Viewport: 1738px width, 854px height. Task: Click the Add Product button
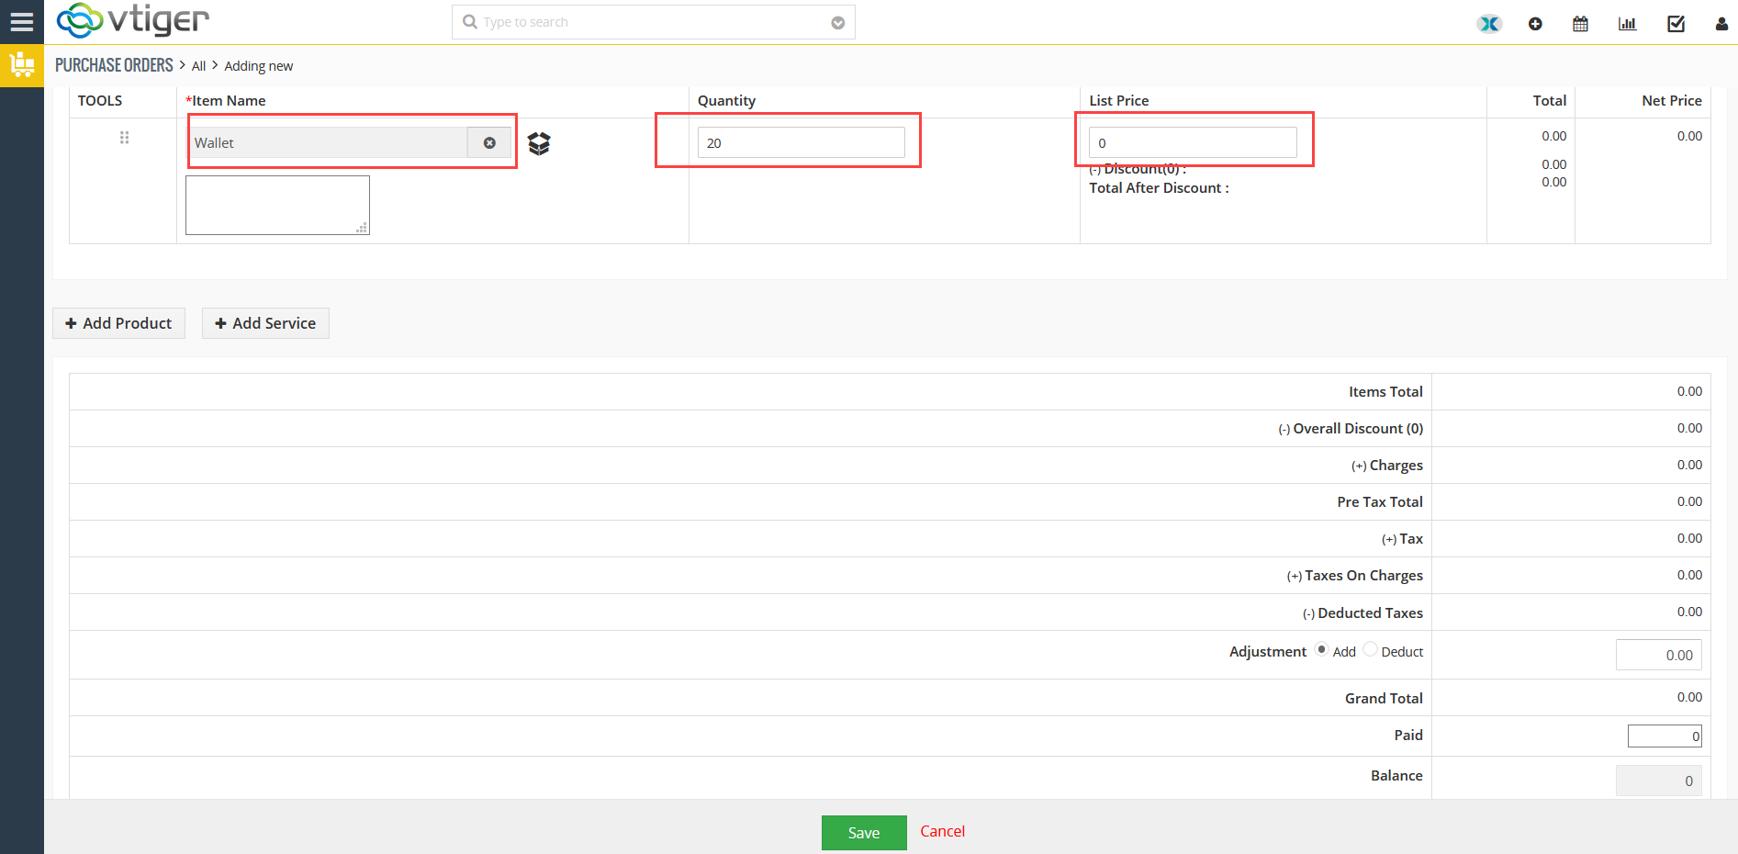pyautogui.click(x=118, y=323)
